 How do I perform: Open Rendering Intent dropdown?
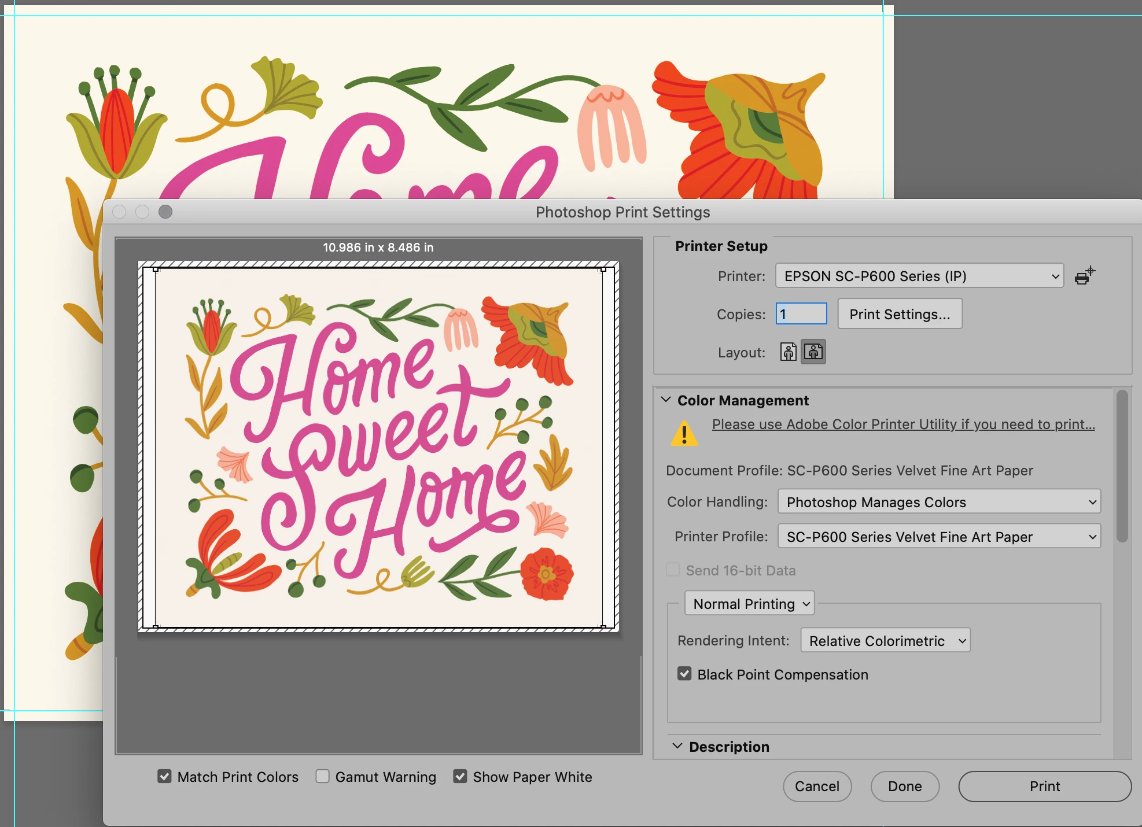pos(885,640)
